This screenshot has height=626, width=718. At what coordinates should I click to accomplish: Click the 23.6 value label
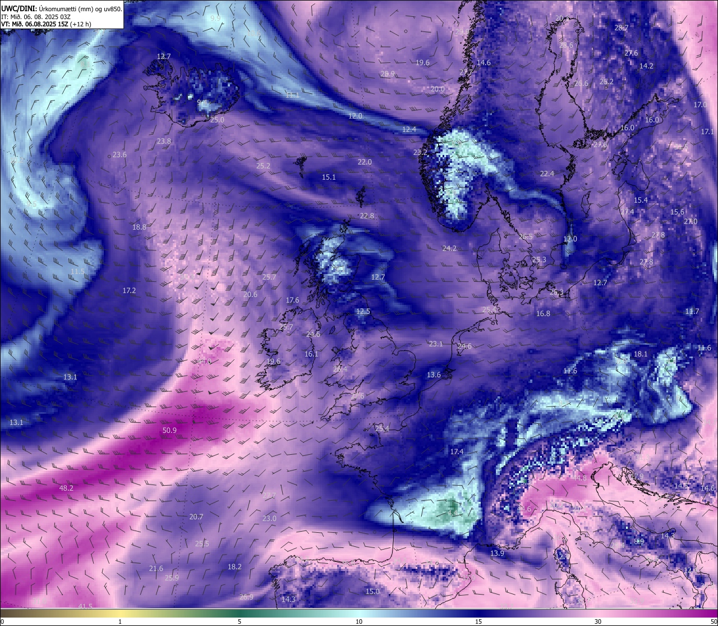pos(119,154)
